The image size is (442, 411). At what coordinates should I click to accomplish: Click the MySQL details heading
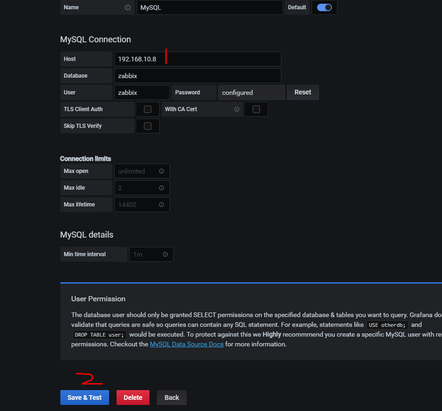tap(87, 235)
